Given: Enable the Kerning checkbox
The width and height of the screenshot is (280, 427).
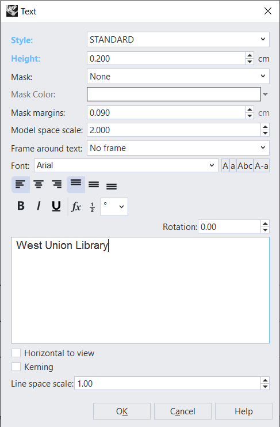Looking at the screenshot, I should (16, 367).
